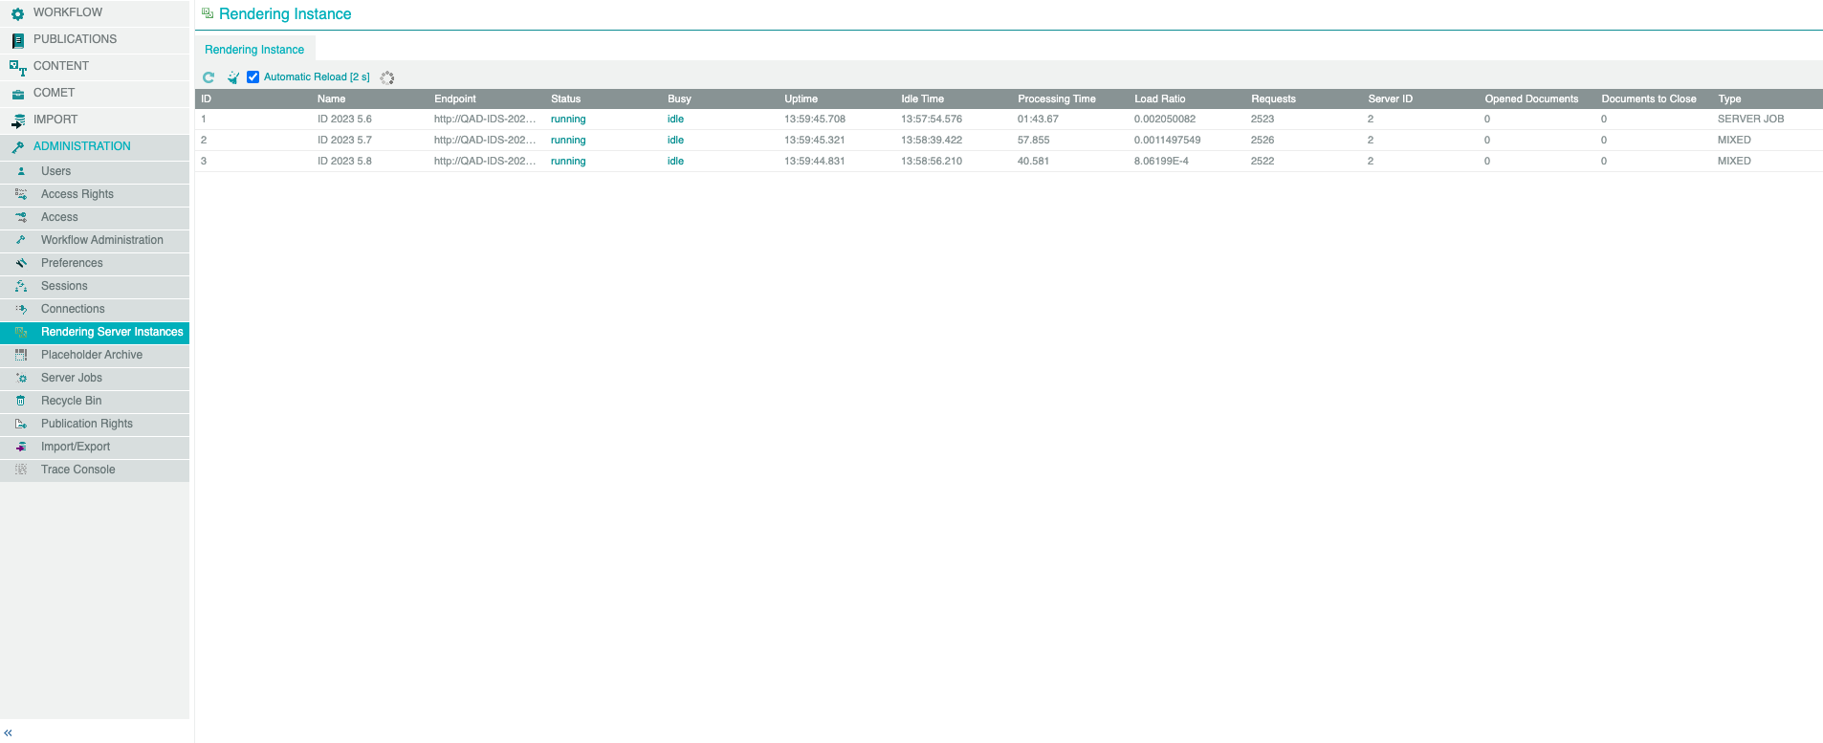Open Sessions from the sidebar menu
Image resolution: width=1823 pixels, height=743 pixels.
click(64, 287)
